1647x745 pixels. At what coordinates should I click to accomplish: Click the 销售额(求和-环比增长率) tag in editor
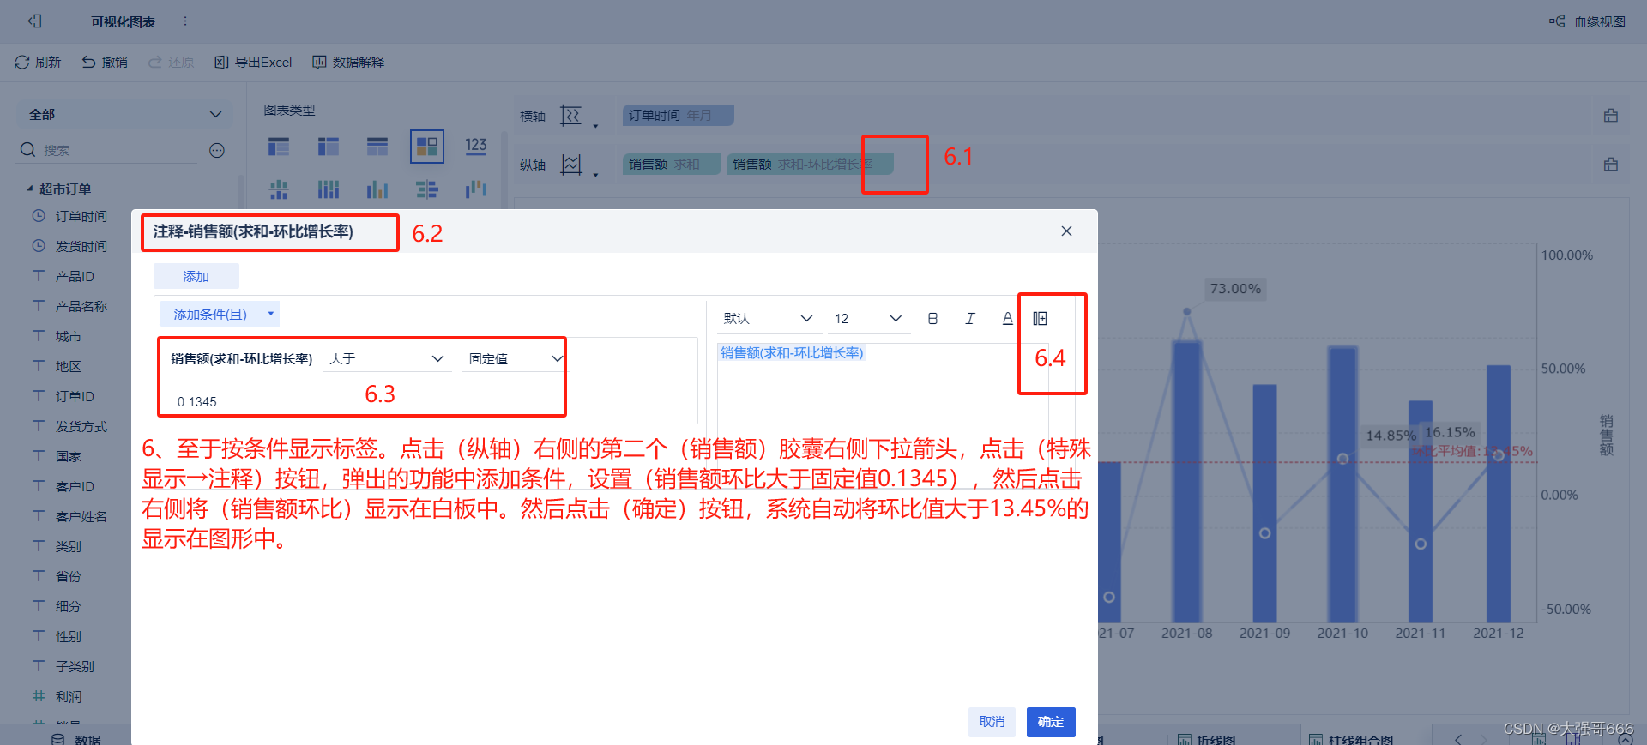pyautogui.click(x=792, y=352)
